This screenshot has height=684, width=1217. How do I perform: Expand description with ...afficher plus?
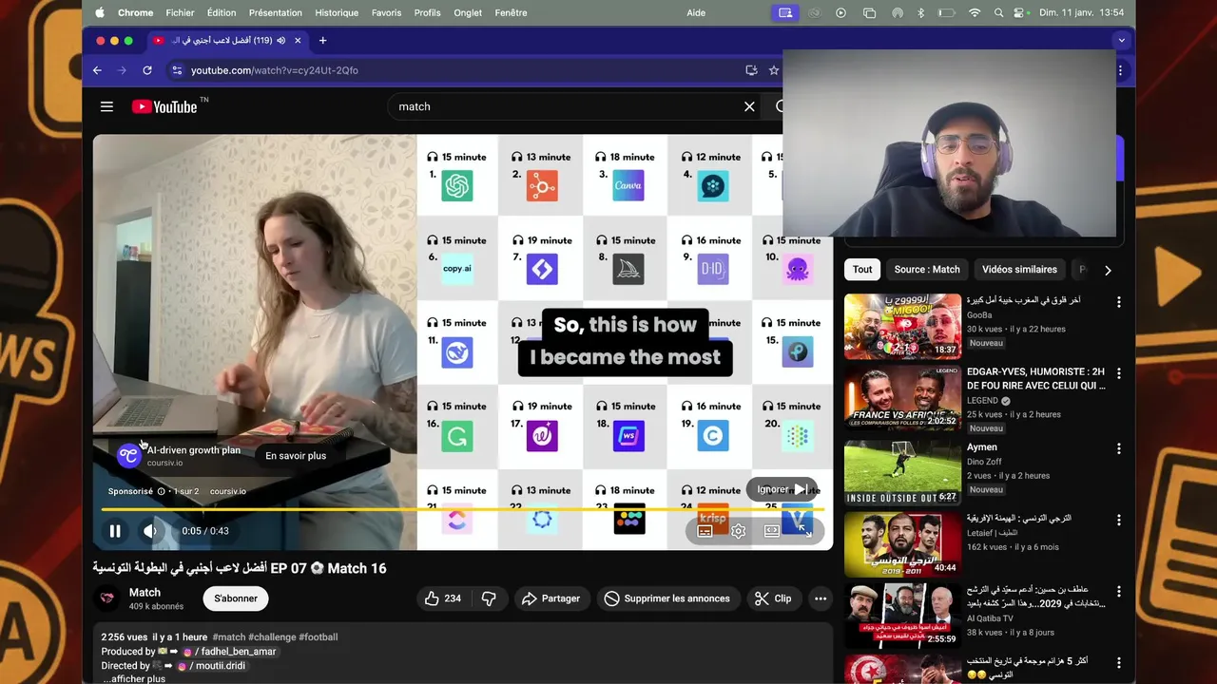[x=133, y=679]
